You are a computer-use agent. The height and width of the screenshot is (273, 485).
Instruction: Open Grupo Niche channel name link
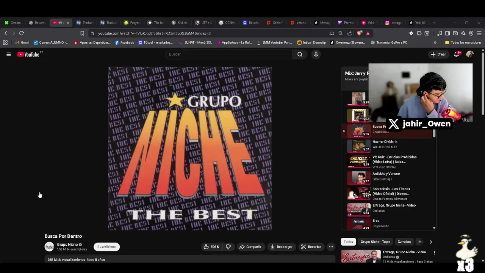(67, 245)
